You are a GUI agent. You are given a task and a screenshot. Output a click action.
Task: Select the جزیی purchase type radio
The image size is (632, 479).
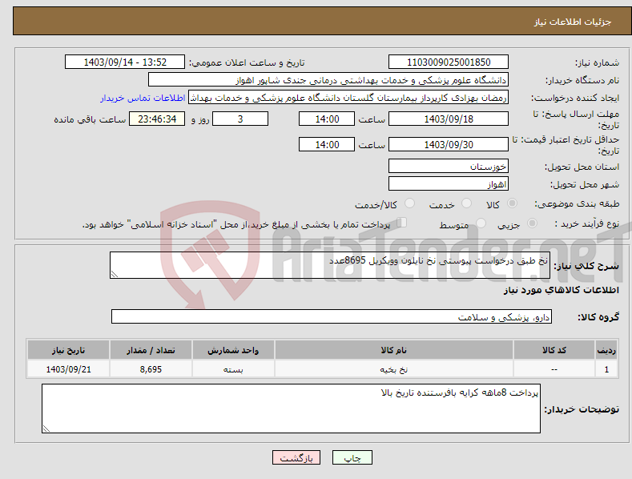pos(532,223)
